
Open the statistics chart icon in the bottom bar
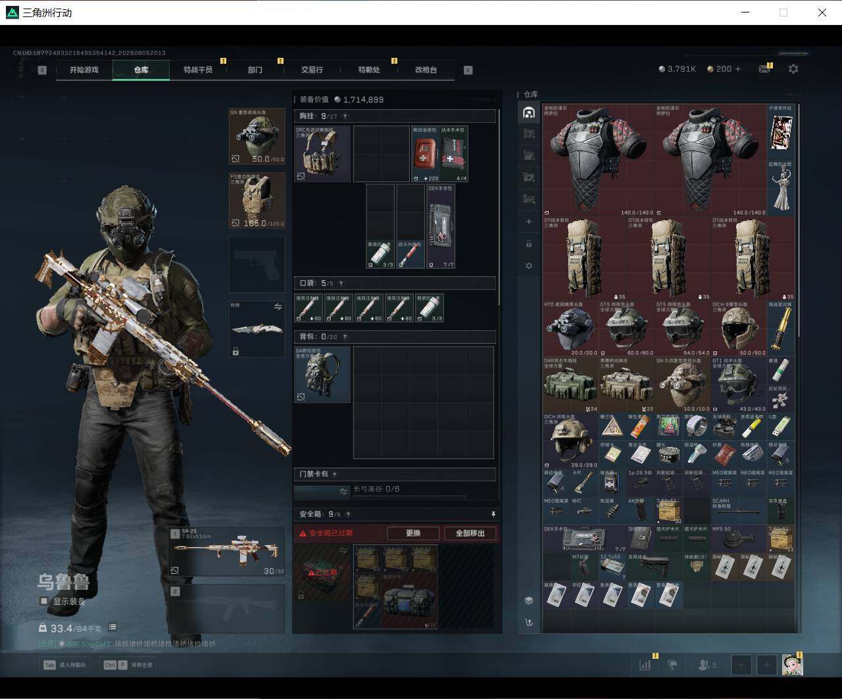(x=645, y=665)
